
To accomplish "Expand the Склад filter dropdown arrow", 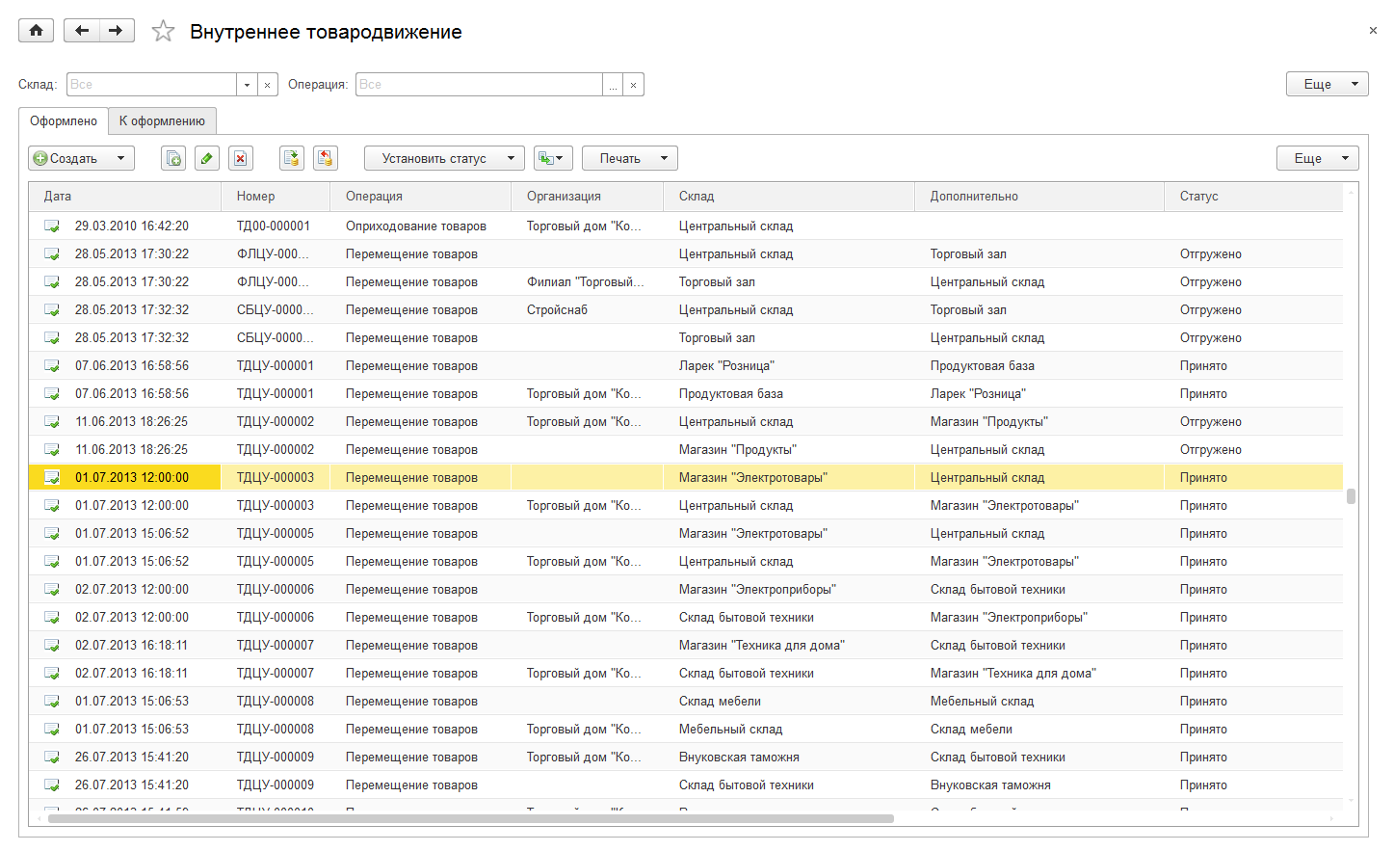I will pos(247,85).
